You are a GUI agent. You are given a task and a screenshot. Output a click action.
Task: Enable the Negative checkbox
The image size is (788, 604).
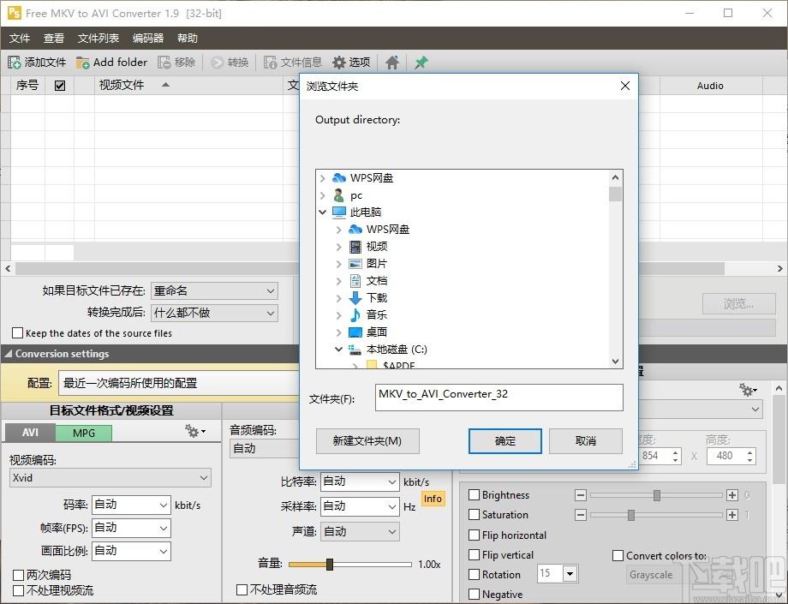coord(474,594)
